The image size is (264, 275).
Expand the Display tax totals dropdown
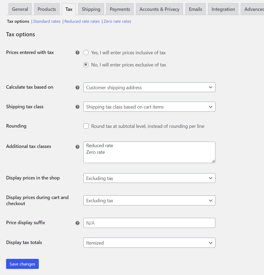(149, 243)
